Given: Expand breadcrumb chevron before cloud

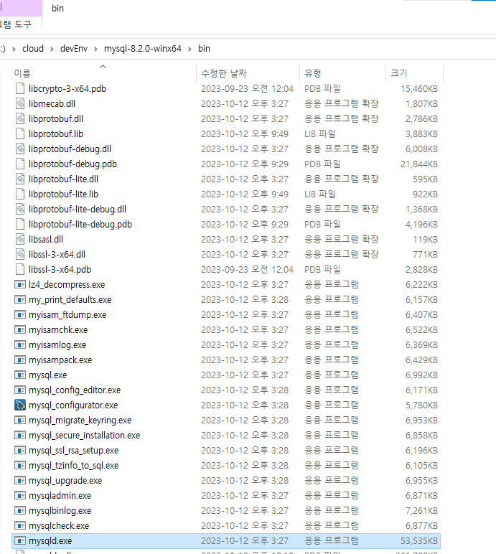Looking at the screenshot, I should 14,49.
